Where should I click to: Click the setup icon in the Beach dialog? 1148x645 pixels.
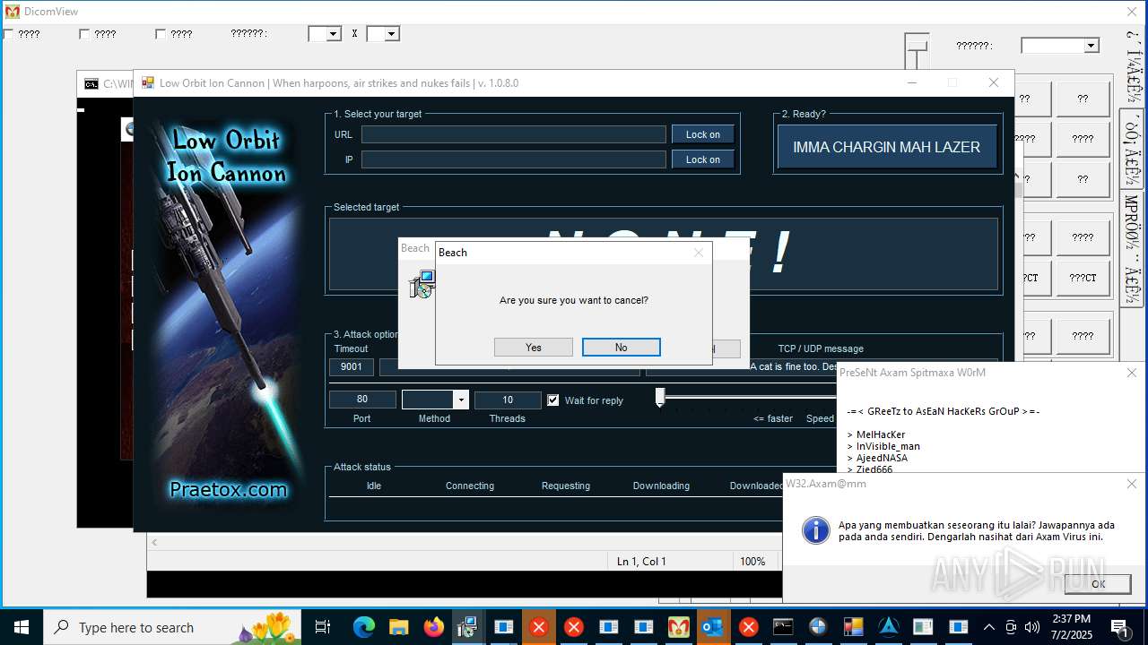click(422, 285)
